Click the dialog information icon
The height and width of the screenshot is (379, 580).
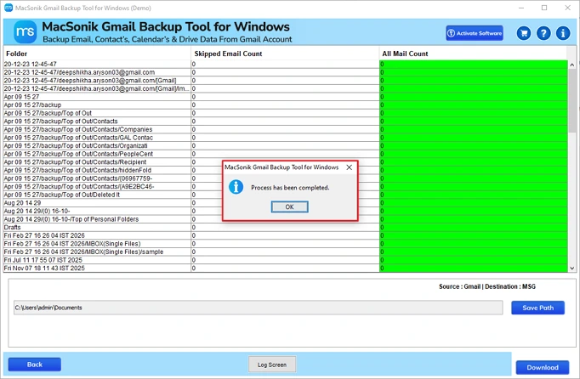click(236, 187)
